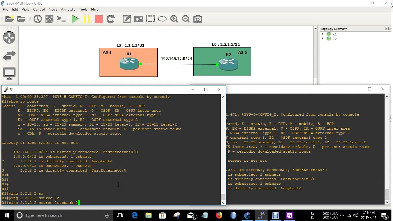Select the R1 router on canvas
Viewport: 393px width, 221px height.
[x=129, y=64]
